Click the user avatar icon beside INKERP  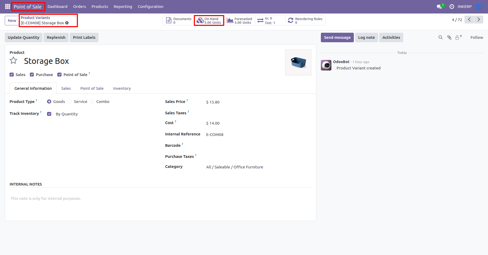coord(479,7)
